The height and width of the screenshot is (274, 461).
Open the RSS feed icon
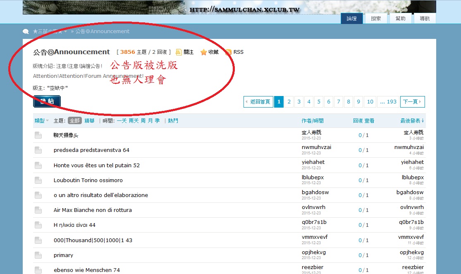coord(228,52)
